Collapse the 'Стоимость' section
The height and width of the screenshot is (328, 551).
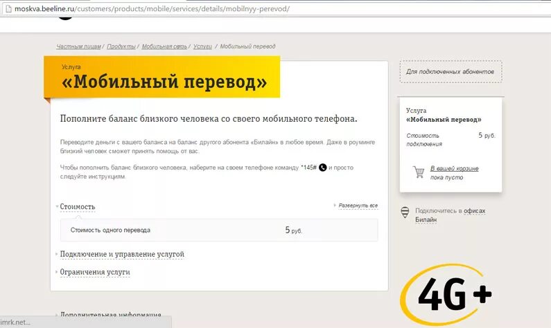click(78, 207)
